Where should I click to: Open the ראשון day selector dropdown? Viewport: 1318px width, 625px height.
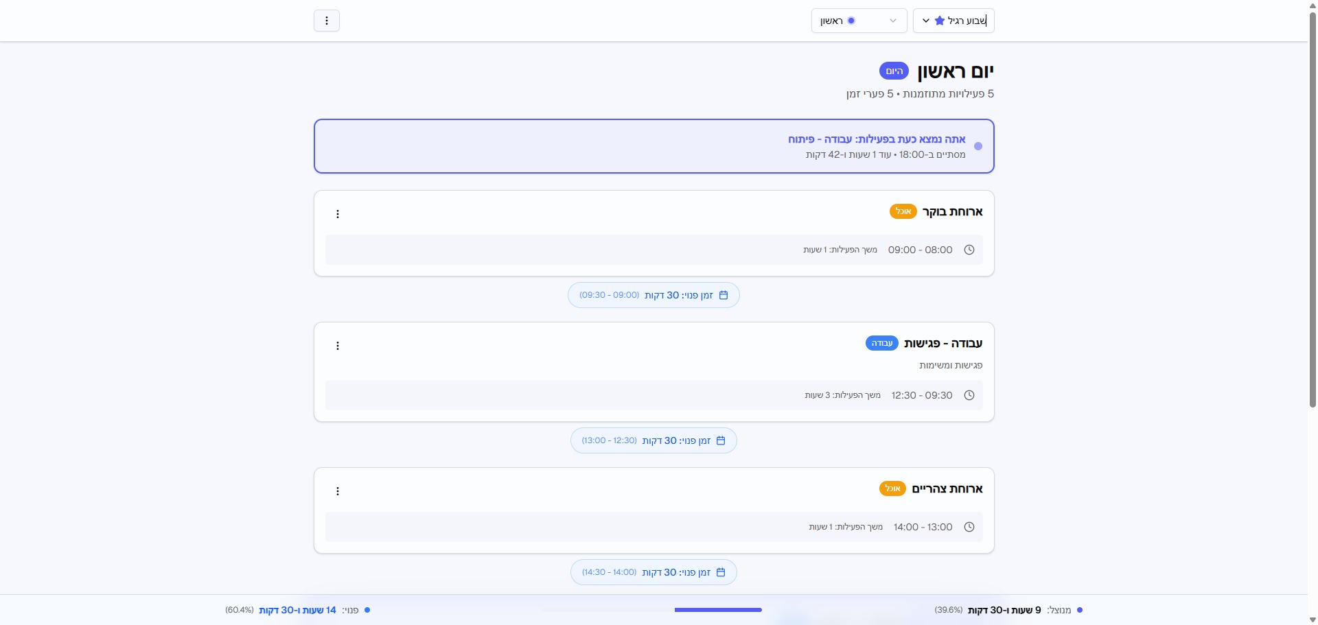click(859, 21)
